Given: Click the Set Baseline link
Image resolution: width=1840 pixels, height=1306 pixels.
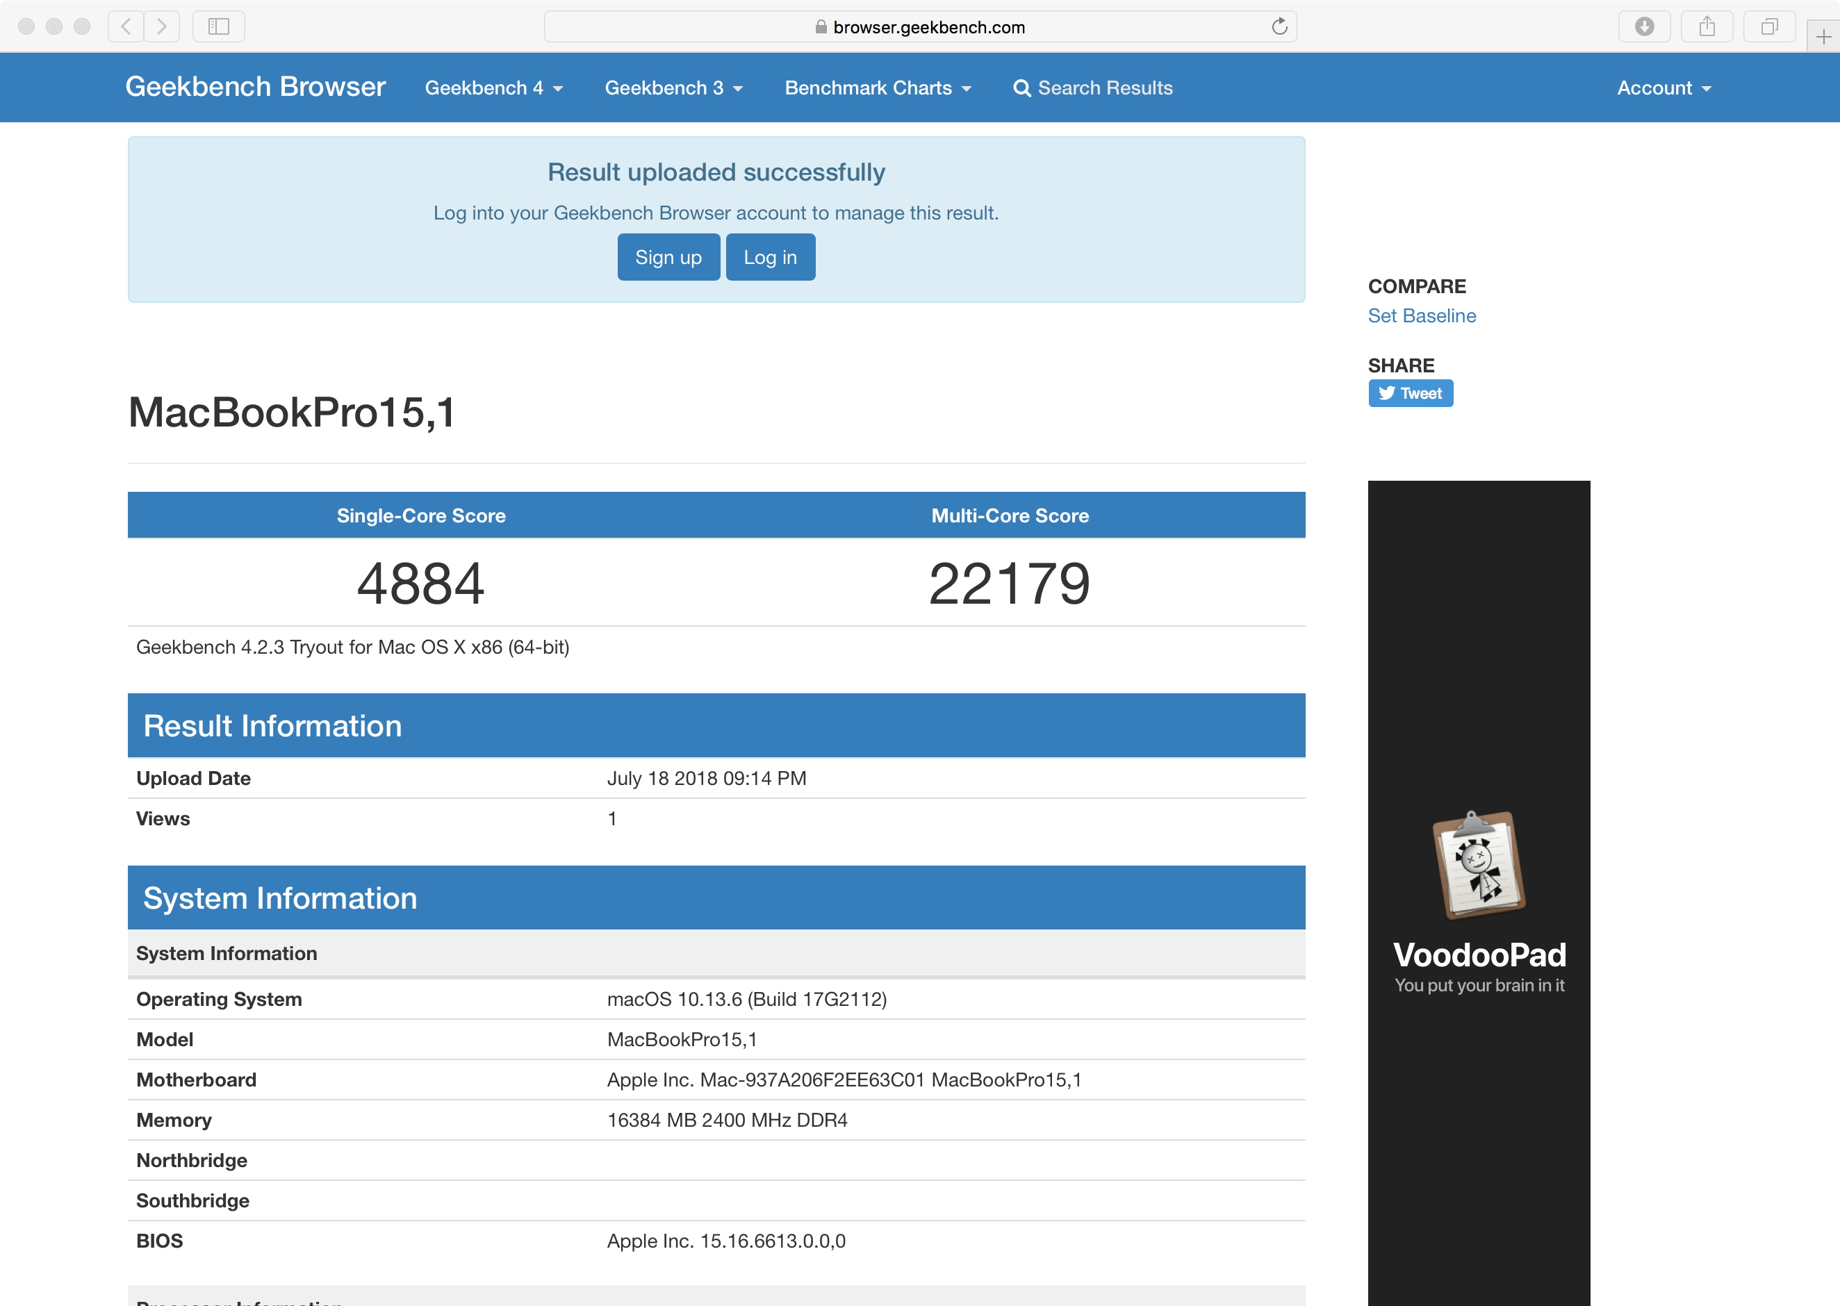Looking at the screenshot, I should [1421, 316].
